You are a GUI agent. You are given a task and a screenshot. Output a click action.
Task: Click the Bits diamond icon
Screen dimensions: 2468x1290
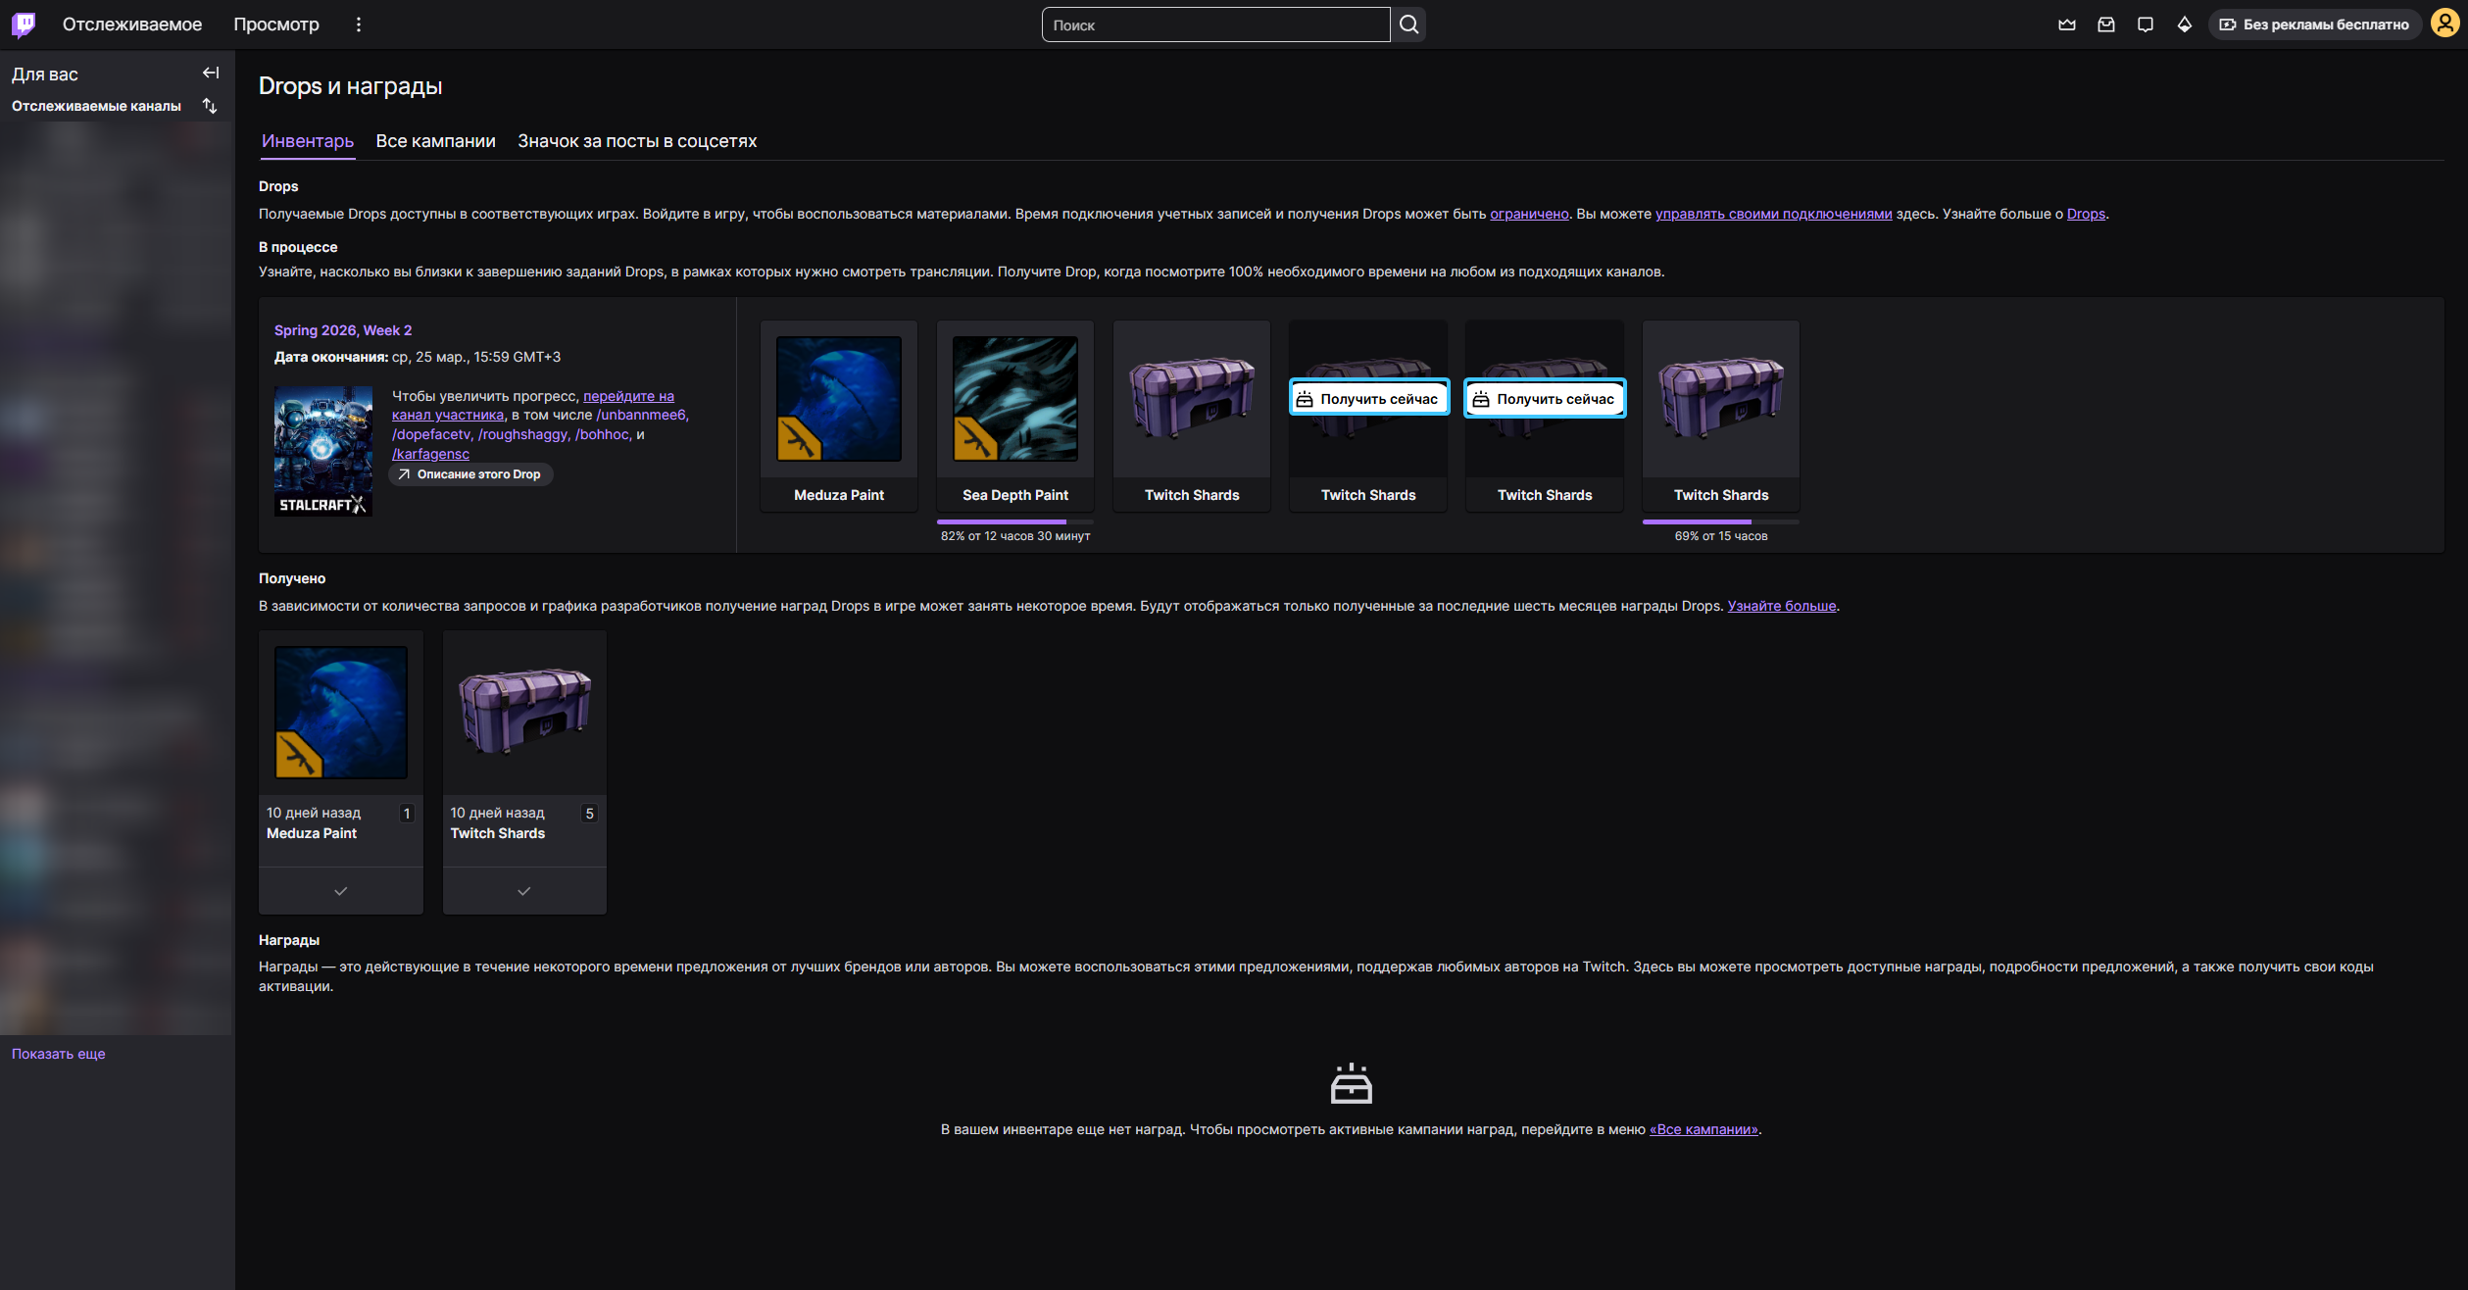(2185, 25)
